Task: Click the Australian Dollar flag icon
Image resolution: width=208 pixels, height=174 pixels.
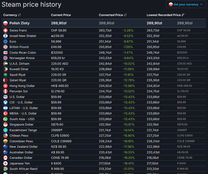Action: (6, 152)
